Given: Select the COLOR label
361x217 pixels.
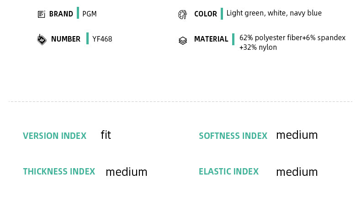Looking at the screenshot, I should (x=206, y=14).
